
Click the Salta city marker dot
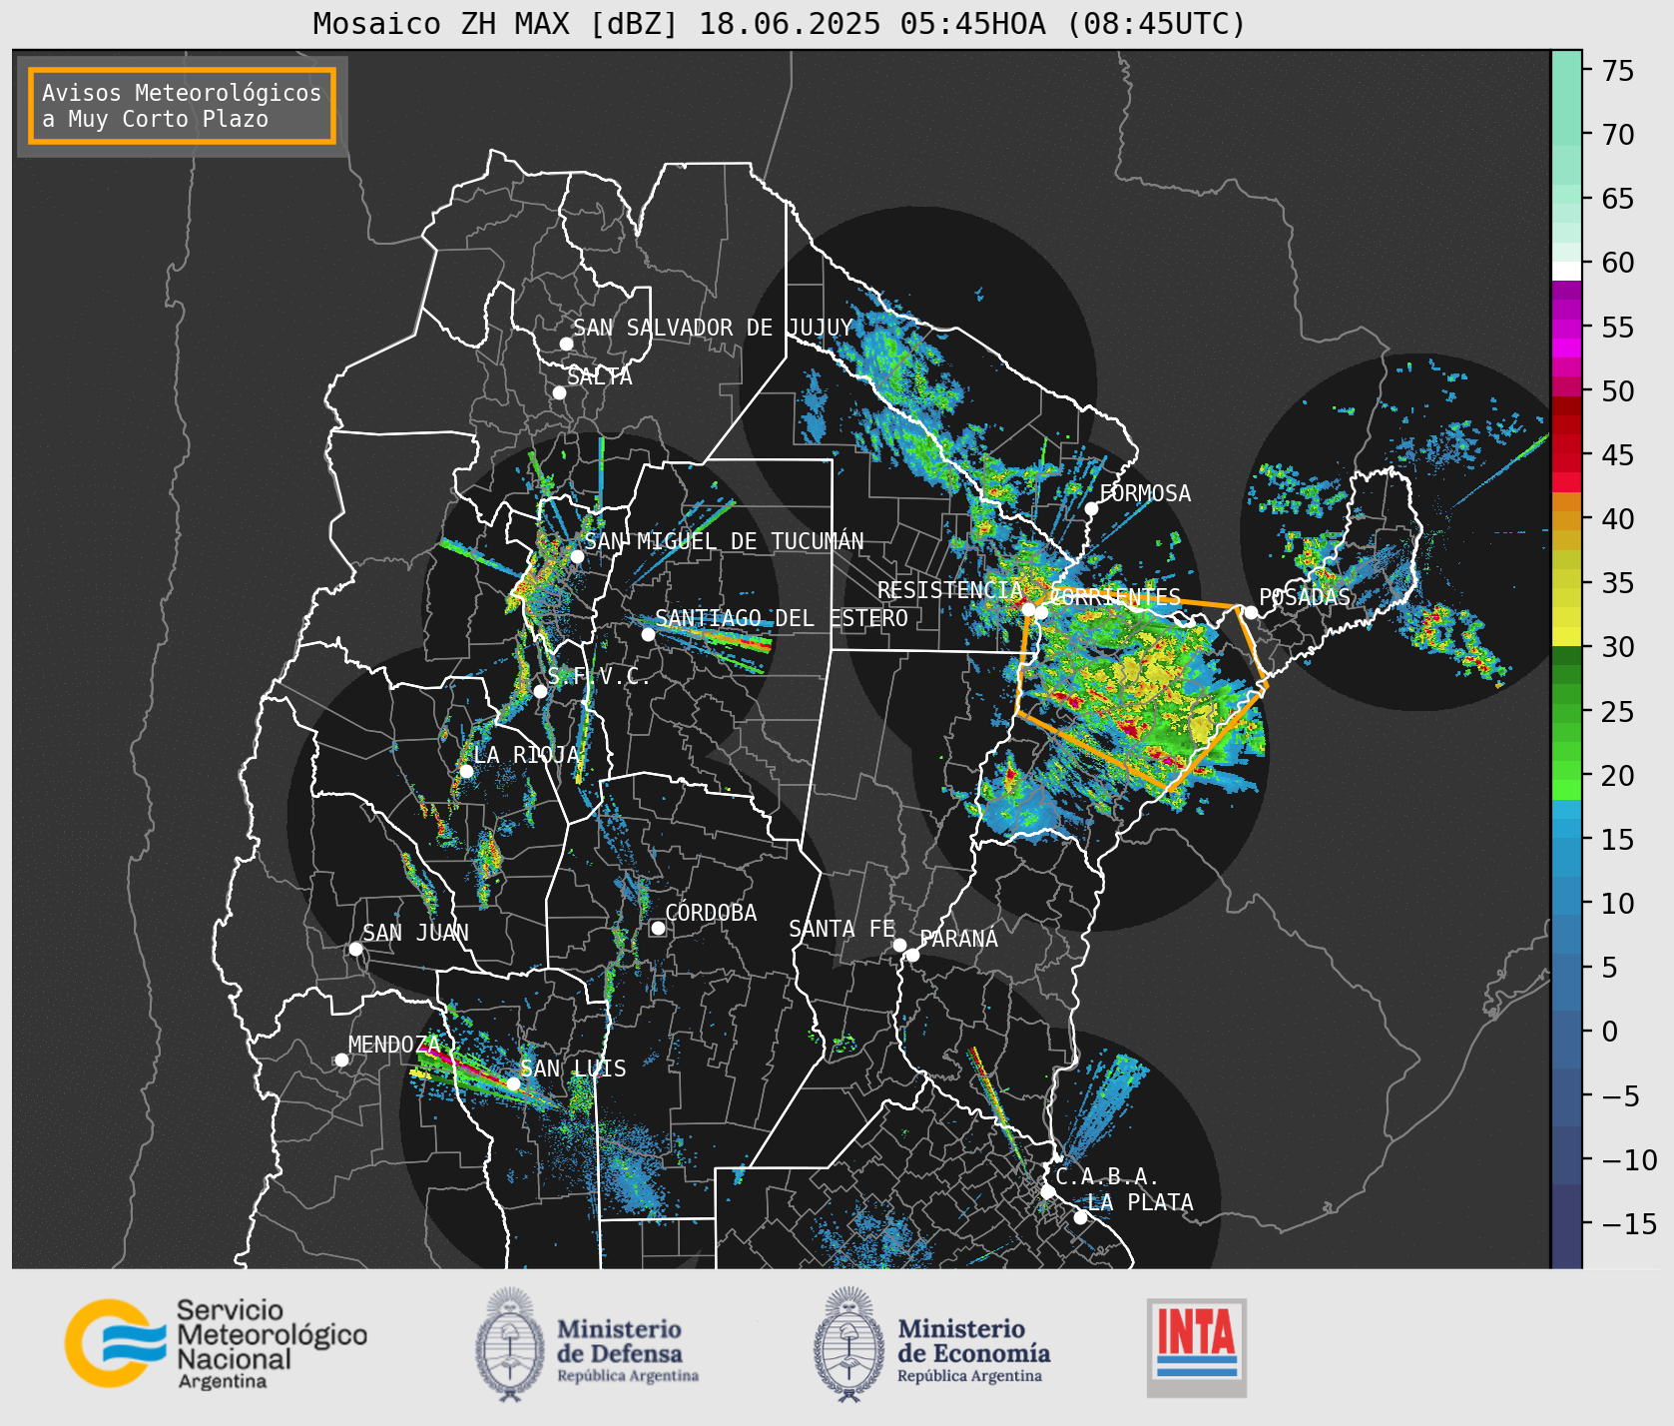[x=559, y=392]
